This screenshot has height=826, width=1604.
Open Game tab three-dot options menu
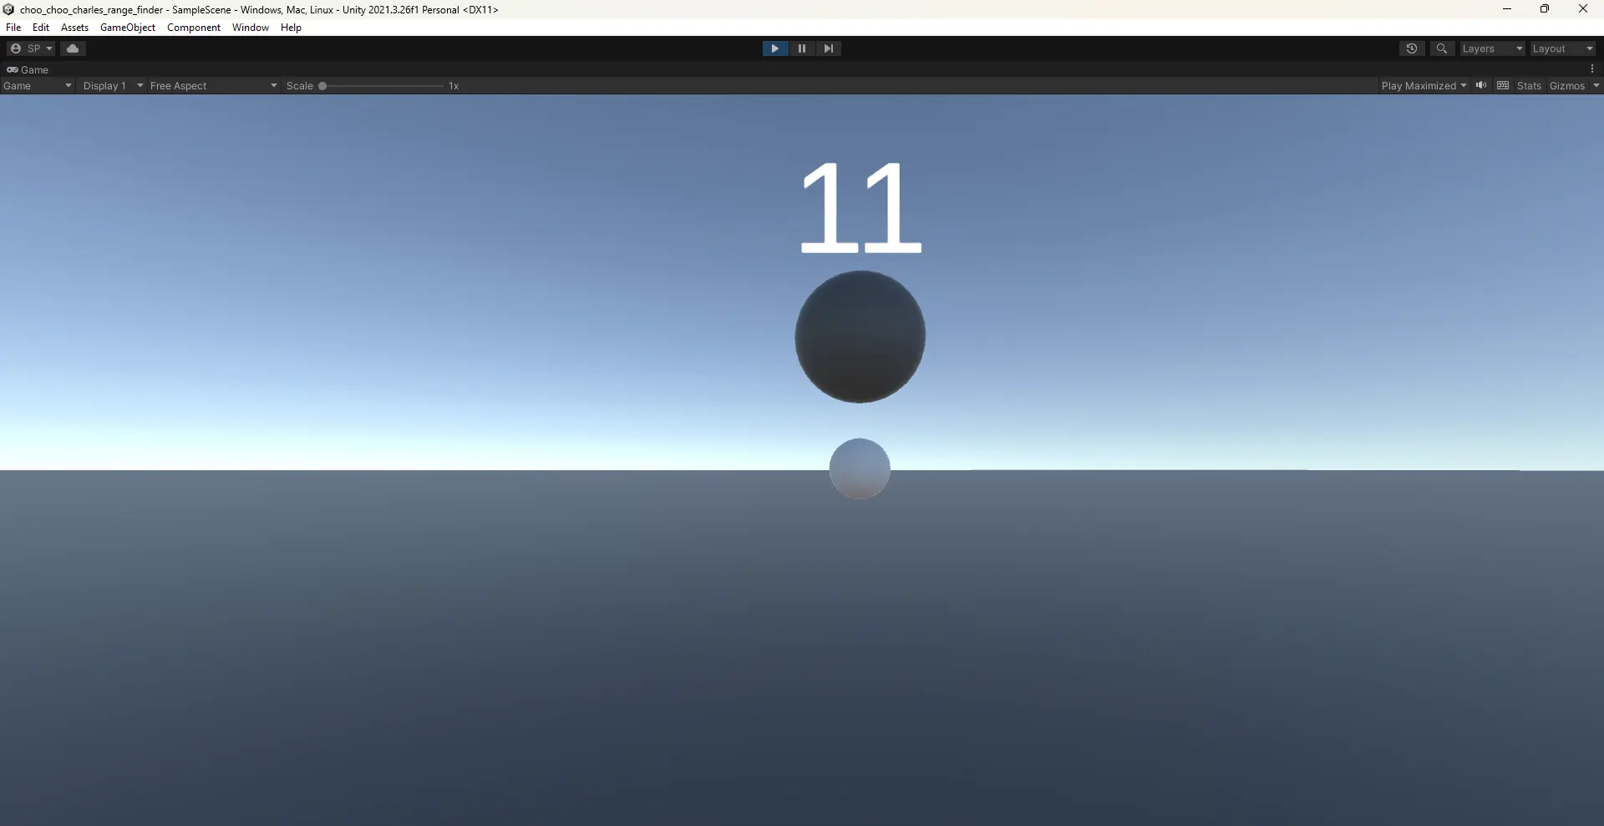pyautogui.click(x=1592, y=69)
